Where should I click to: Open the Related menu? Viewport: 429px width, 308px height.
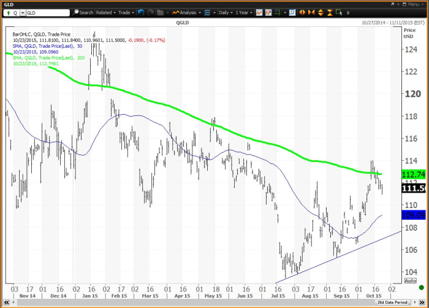point(106,12)
